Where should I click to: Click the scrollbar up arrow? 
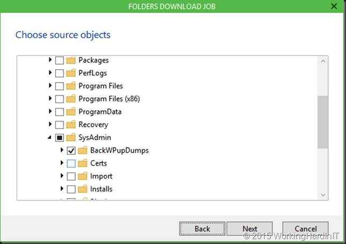click(x=323, y=61)
